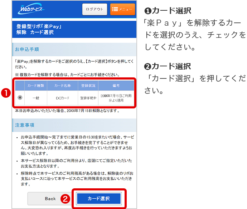Click the red circled number 2 marker

(x=64, y=199)
